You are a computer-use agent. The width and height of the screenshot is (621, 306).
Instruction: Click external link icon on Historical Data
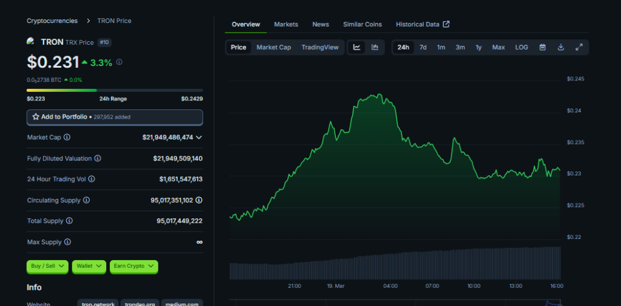pyautogui.click(x=446, y=24)
